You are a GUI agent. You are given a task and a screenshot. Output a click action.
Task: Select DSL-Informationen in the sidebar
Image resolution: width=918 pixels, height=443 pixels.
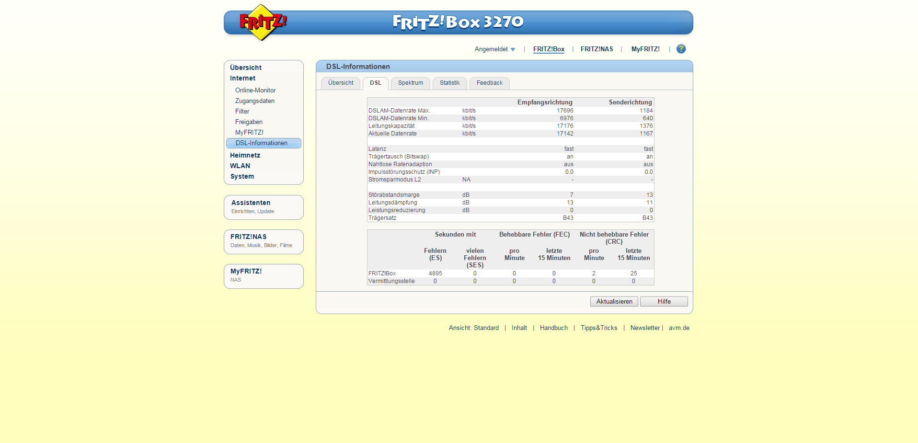point(264,143)
